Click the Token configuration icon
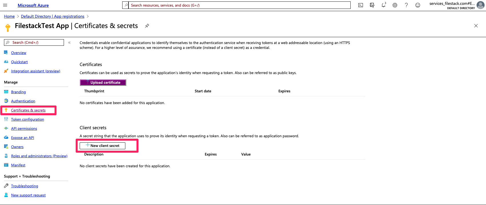Image resolution: width=486 pixels, height=205 pixels. point(6,119)
